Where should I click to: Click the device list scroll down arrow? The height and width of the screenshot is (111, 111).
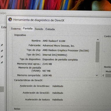point(97,75)
